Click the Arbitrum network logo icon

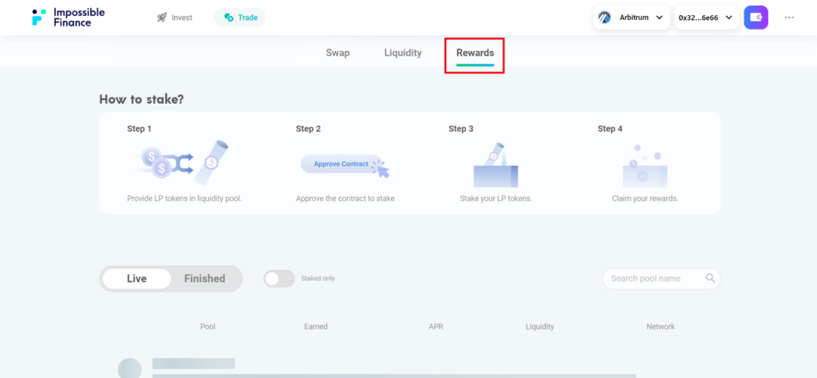[x=605, y=18]
